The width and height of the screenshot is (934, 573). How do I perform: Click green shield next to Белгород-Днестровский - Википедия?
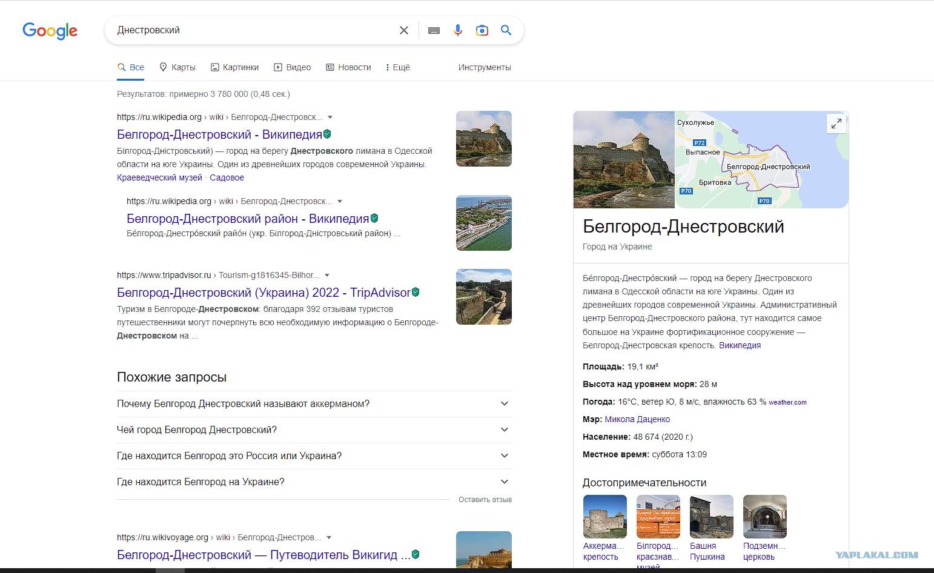tap(328, 134)
